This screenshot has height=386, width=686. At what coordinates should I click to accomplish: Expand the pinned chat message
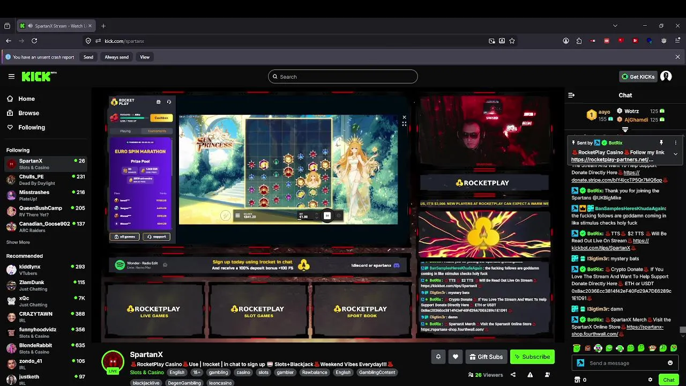click(675, 154)
